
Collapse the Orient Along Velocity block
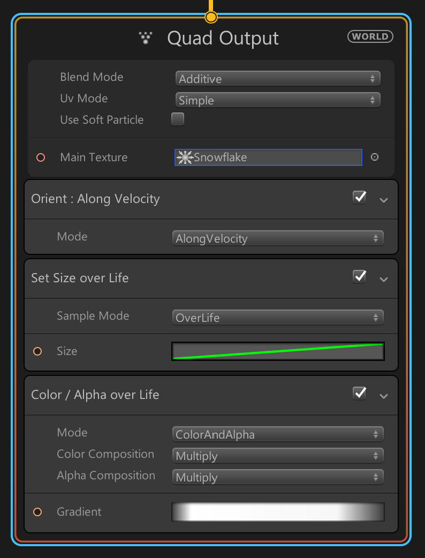point(383,200)
